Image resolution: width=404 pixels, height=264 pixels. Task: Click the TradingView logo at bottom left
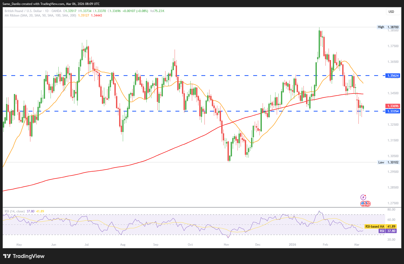(24, 256)
